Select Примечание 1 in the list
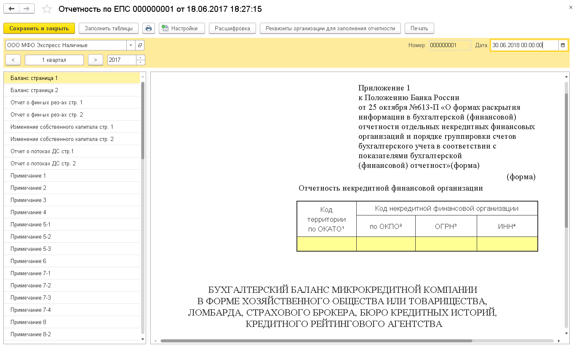The width and height of the screenshot is (574, 348). click(72, 175)
